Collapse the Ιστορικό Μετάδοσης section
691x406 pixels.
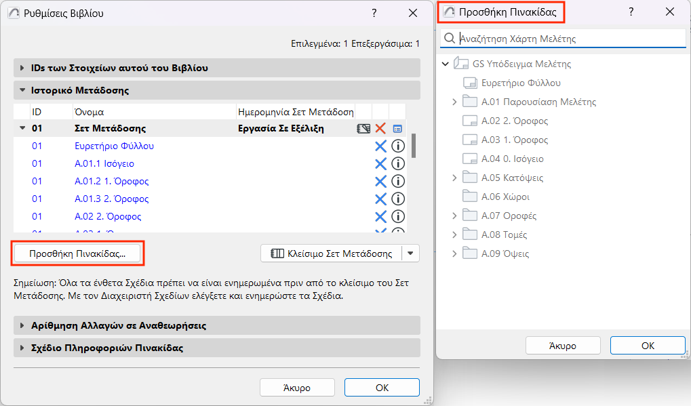coord(22,90)
